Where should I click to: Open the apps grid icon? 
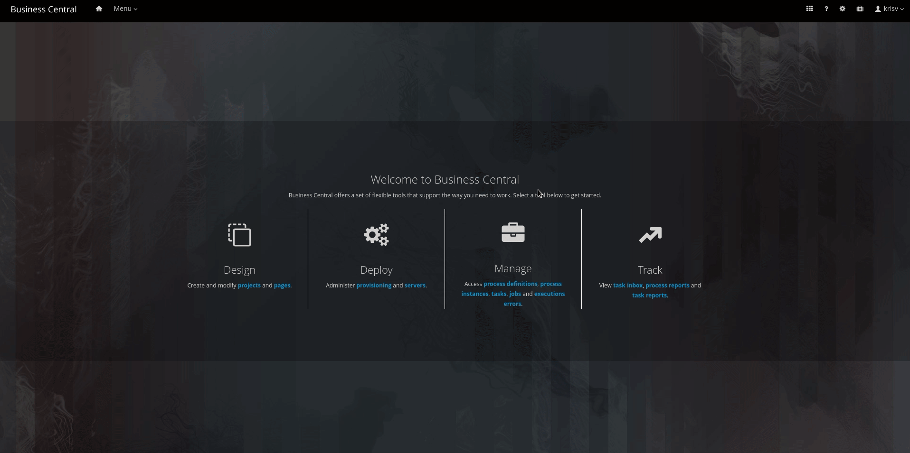pos(809,9)
